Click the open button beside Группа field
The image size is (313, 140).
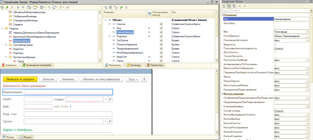pos(110,121)
